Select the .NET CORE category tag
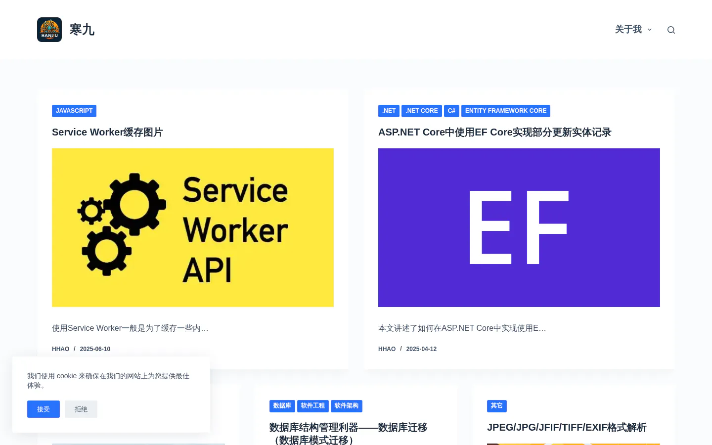This screenshot has height=445, width=712. click(422, 111)
